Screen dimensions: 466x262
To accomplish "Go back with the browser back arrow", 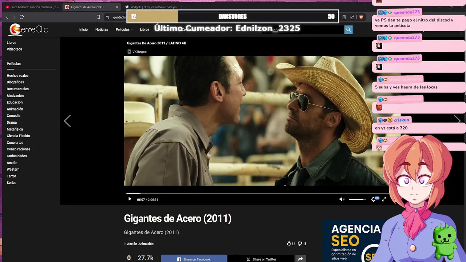I will click(7, 17).
